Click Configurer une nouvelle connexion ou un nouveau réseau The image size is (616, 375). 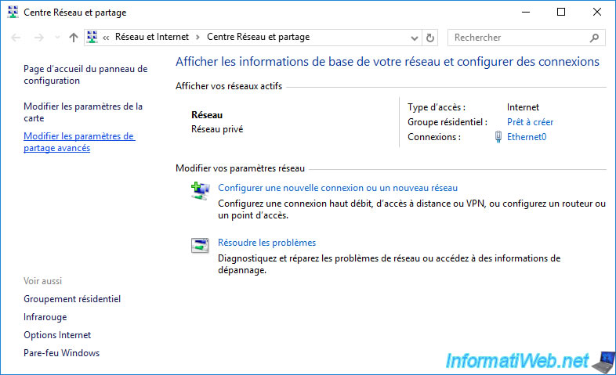tap(338, 188)
